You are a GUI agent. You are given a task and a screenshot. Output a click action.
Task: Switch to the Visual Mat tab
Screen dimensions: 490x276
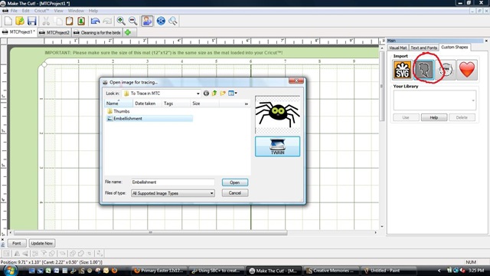coord(398,48)
